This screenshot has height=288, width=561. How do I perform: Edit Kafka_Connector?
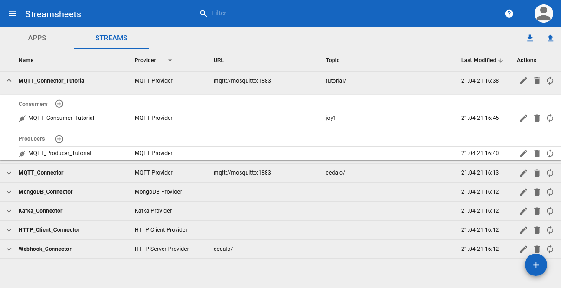pyautogui.click(x=523, y=211)
